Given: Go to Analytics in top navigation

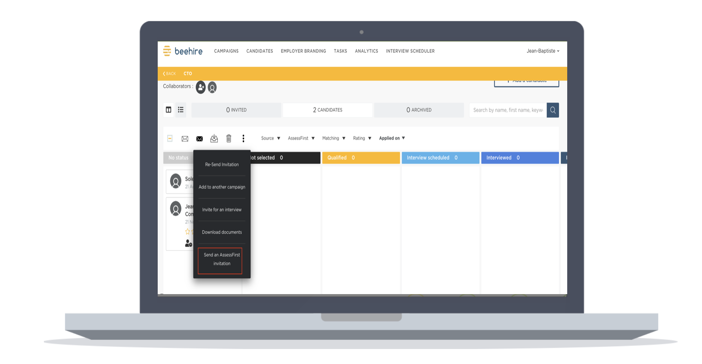Looking at the screenshot, I should click(366, 51).
